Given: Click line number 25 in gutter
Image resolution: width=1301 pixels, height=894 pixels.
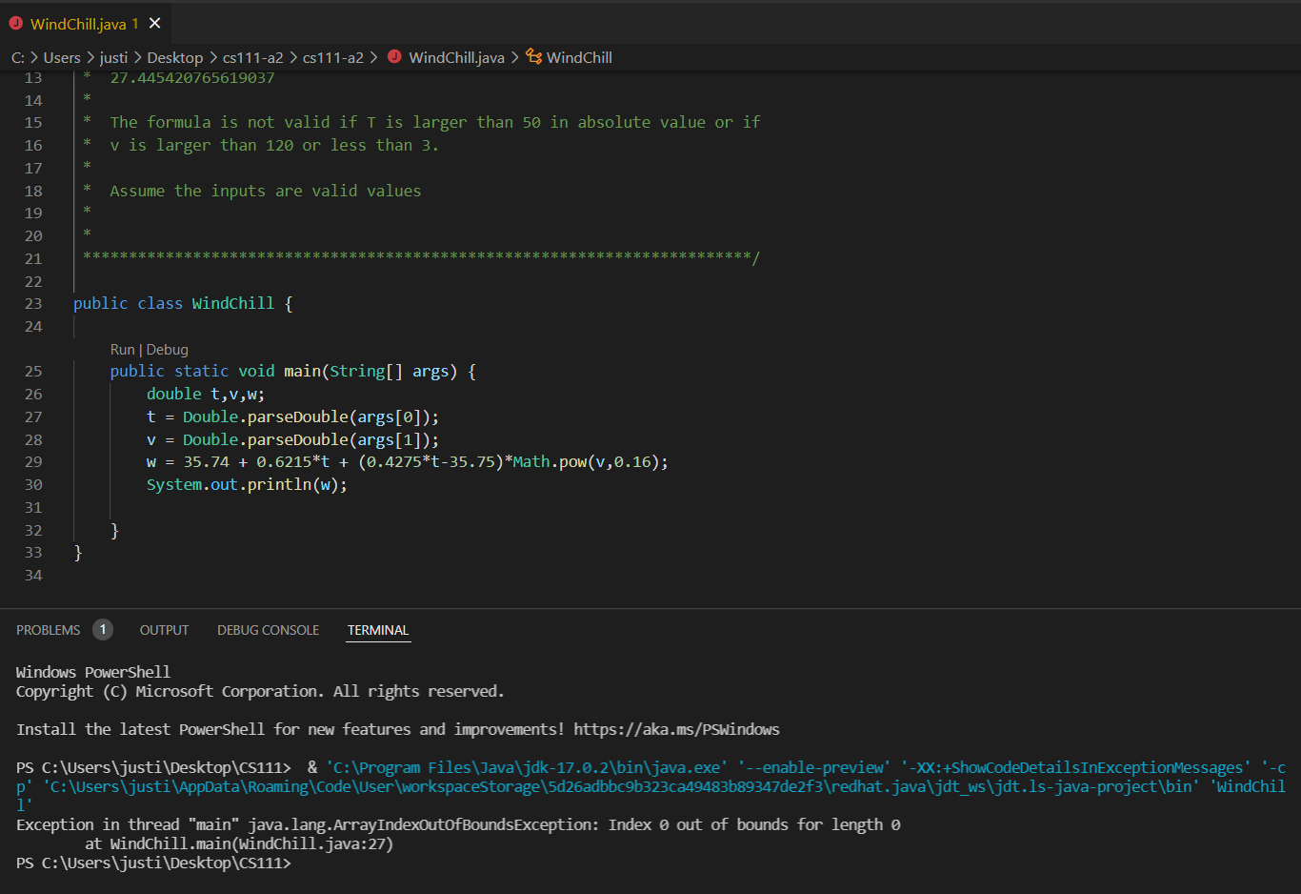Looking at the screenshot, I should (x=33, y=371).
